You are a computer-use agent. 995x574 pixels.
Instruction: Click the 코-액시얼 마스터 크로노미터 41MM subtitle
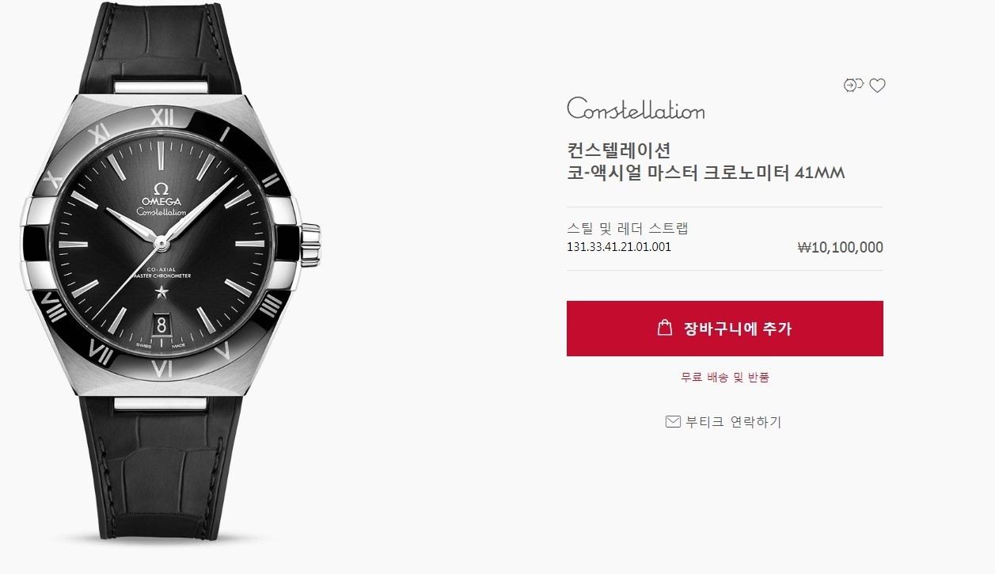[x=706, y=173]
